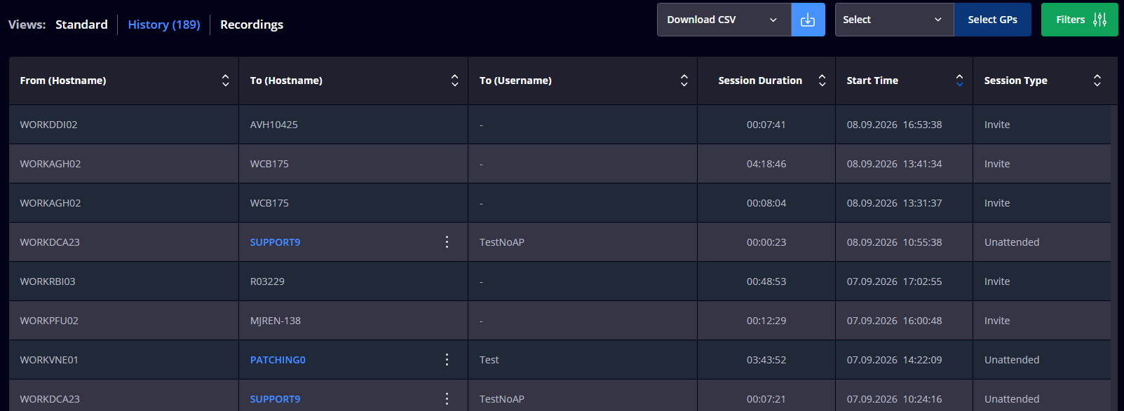Image resolution: width=1124 pixels, height=411 pixels.
Task: Click Unattended type in PATCHING0 row
Action: 1012,360
